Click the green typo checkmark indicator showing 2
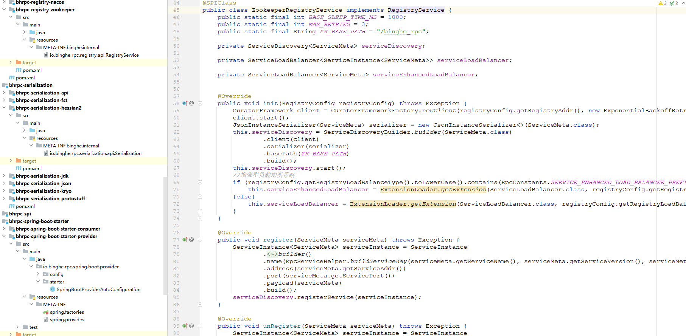Screen dimensions: 686x336 674,3
